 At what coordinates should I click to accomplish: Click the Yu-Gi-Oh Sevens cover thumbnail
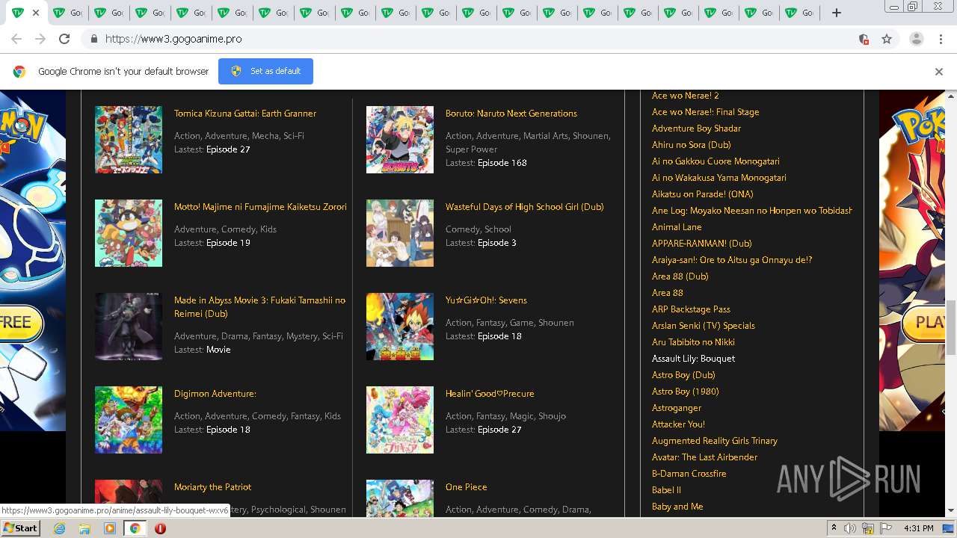pyautogui.click(x=400, y=327)
